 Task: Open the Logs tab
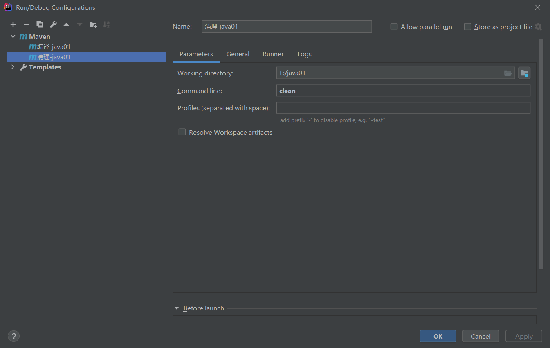tap(304, 54)
